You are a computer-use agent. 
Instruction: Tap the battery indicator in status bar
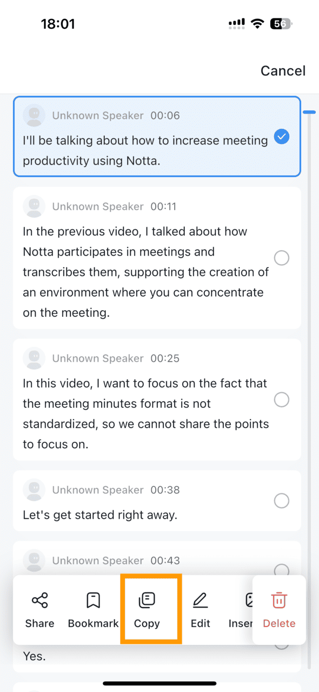coord(282,24)
